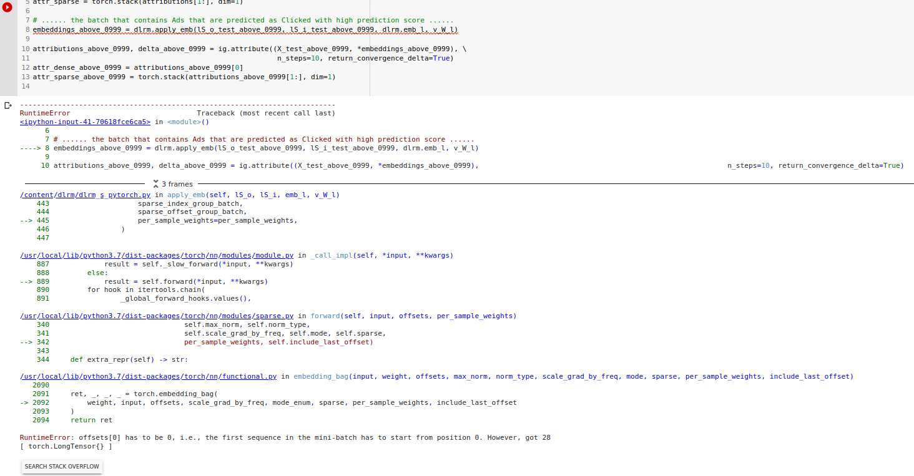The width and height of the screenshot is (914, 476).
Task: Click the dlrm folder link in the traceback
Action: (x=64, y=194)
